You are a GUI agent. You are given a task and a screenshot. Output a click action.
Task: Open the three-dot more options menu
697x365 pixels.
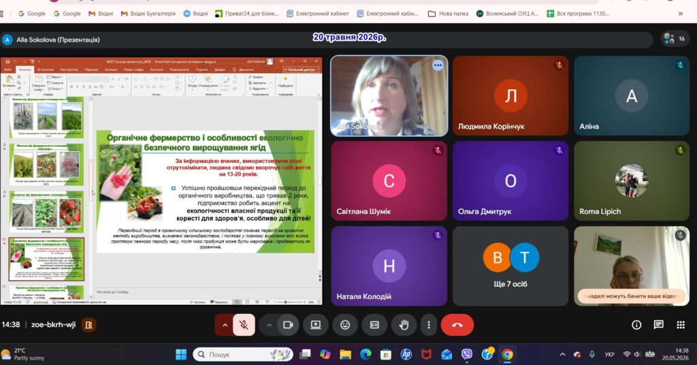pos(429,325)
